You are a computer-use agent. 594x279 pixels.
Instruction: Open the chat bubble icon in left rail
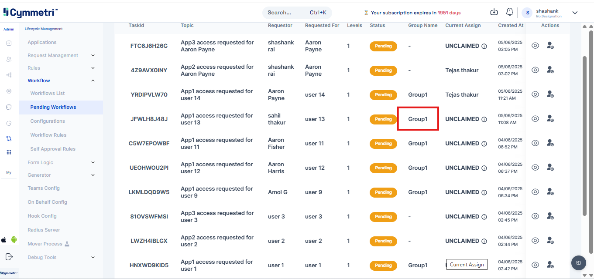pos(9,107)
